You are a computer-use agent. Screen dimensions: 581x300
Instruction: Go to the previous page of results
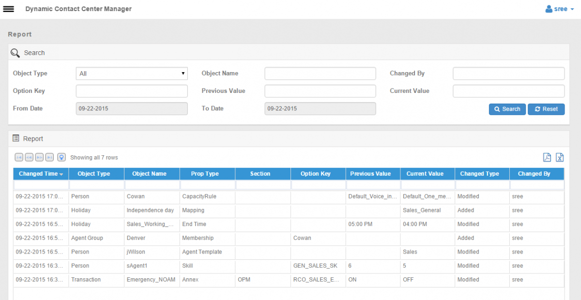point(29,157)
